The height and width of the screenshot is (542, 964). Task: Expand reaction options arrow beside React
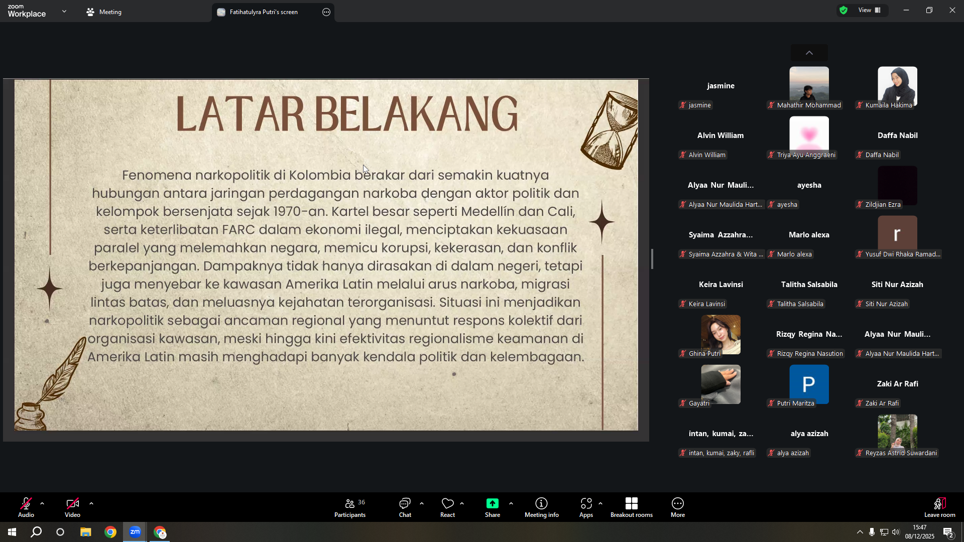tap(462, 503)
